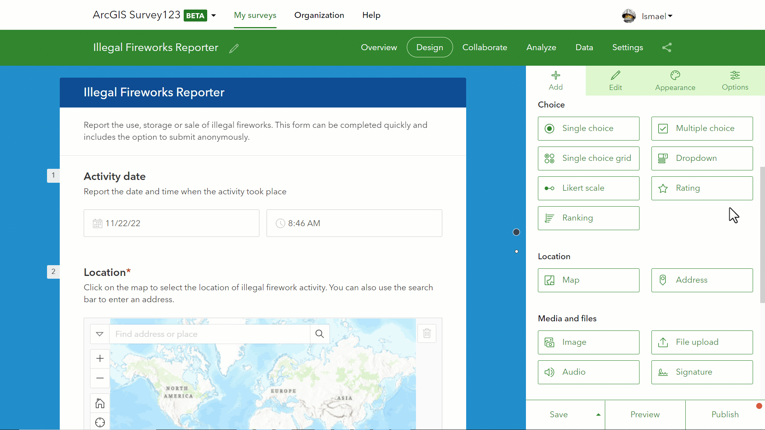Click the map home extent icon

tap(100, 403)
